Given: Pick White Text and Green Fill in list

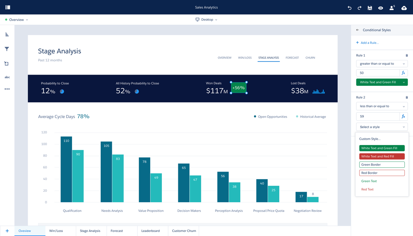Looking at the screenshot, I should coord(382,148).
